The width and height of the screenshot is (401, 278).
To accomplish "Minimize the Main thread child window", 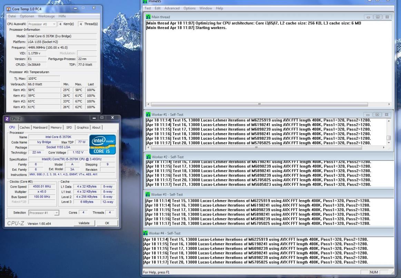I will 368,17.
